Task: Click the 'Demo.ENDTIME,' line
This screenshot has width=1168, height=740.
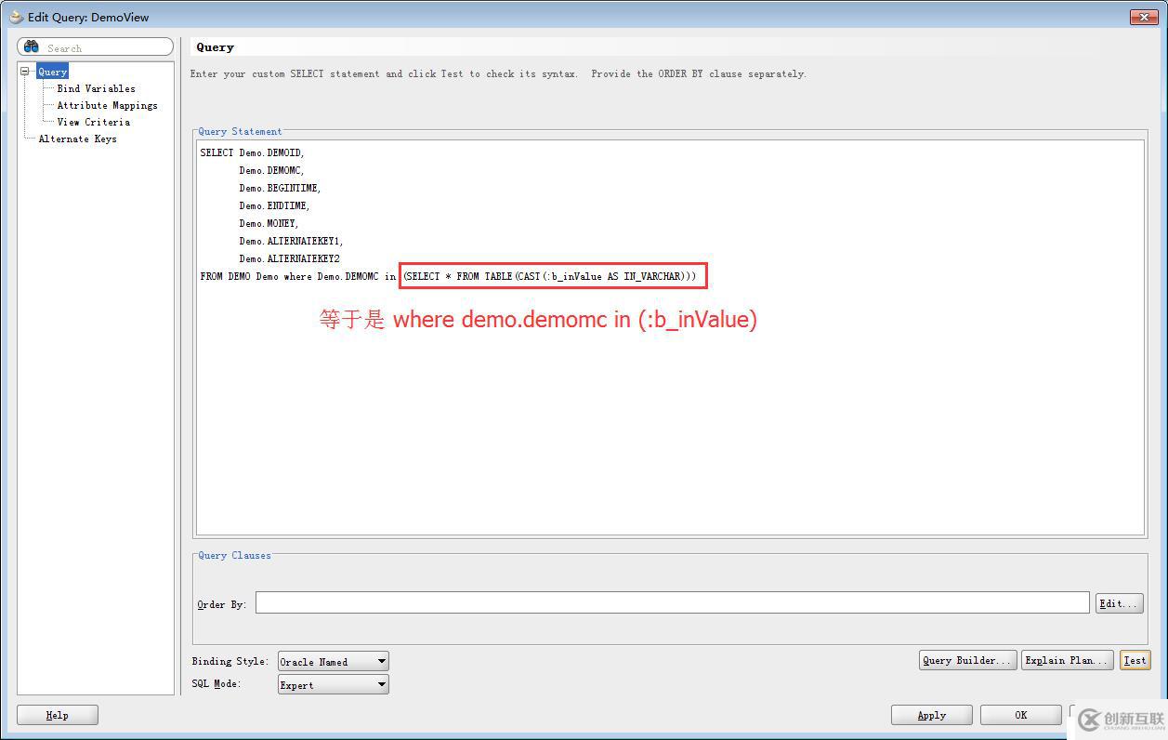Action: 274,205
